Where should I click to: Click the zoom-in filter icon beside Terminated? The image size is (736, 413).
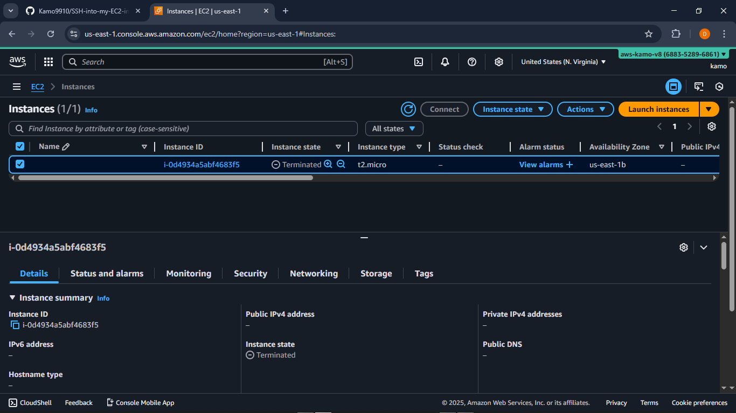click(328, 165)
